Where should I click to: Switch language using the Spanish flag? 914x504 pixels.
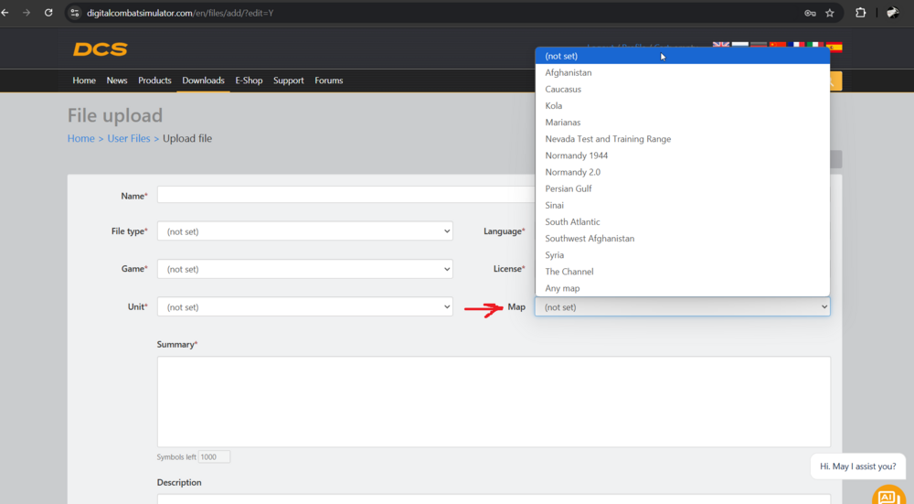[834, 47]
